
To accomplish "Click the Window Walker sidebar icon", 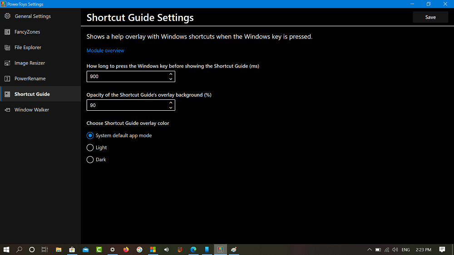I will tap(7, 110).
